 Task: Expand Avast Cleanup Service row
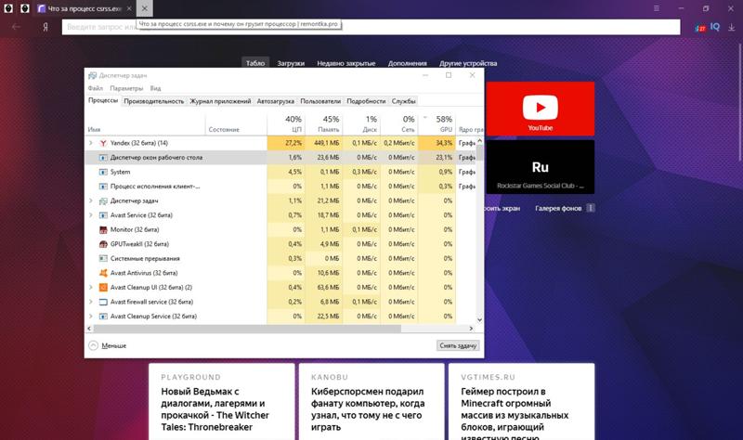(90, 316)
